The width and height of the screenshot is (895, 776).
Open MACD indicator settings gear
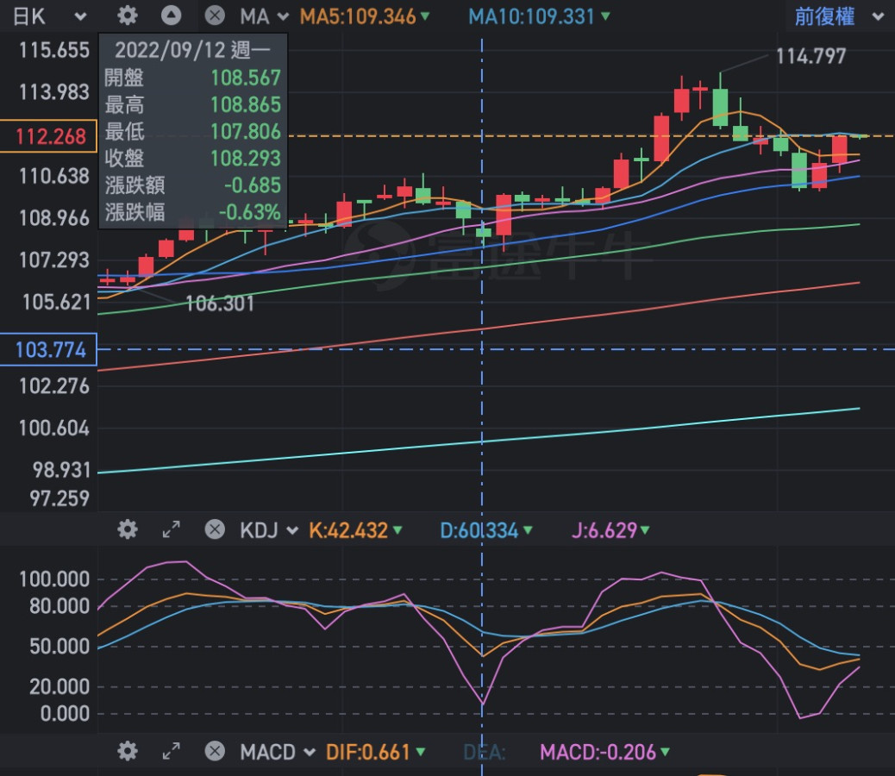128,752
